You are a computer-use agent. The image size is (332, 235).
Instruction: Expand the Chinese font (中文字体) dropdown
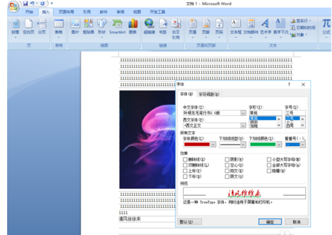[x=243, y=113]
